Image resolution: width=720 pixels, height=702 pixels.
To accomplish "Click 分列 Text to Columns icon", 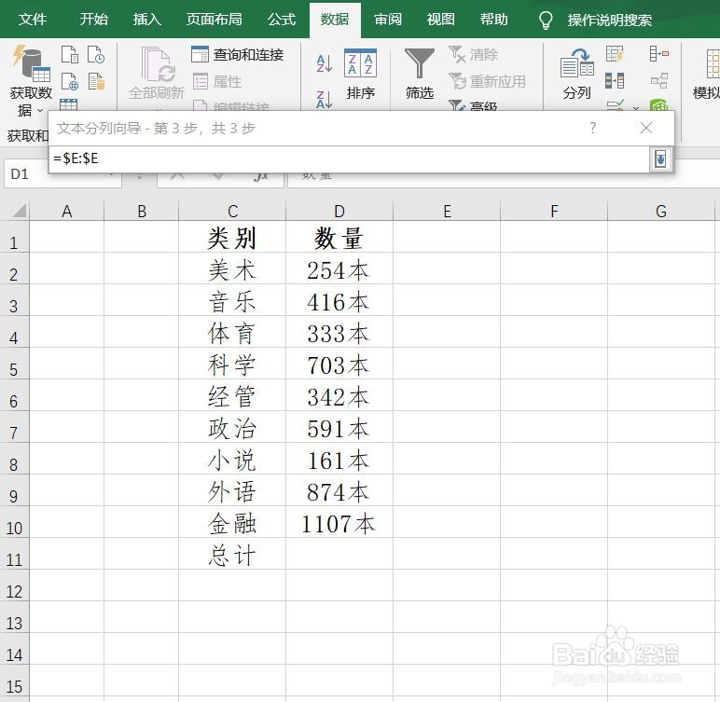I will (x=576, y=75).
